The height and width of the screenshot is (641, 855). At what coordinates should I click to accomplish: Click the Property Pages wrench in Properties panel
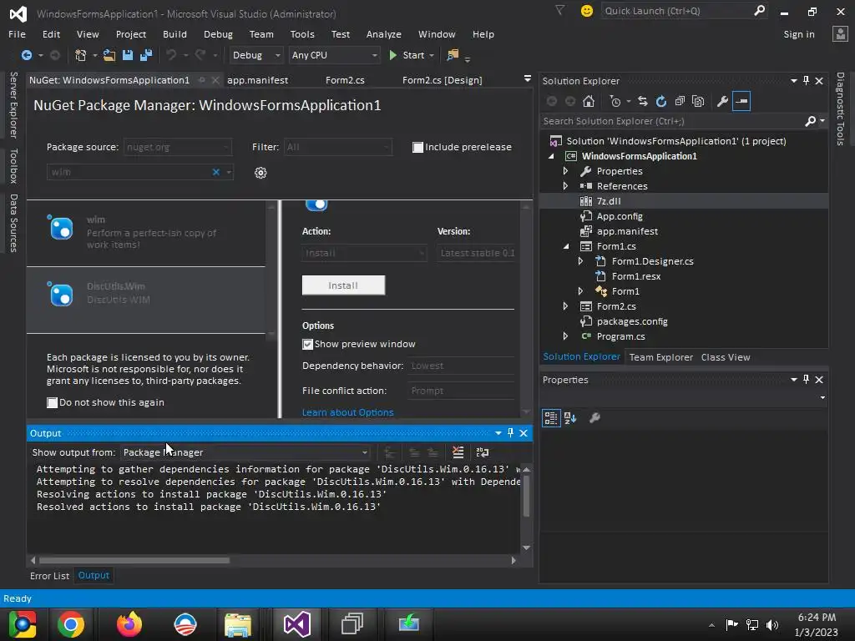pyautogui.click(x=594, y=418)
